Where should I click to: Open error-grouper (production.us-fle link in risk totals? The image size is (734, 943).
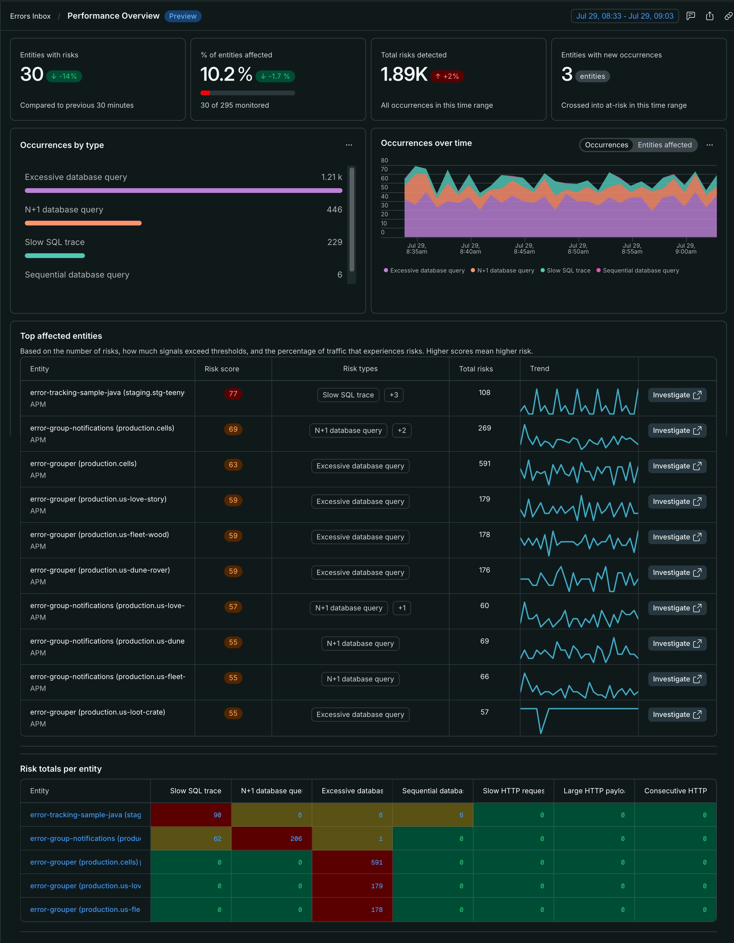click(x=85, y=909)
